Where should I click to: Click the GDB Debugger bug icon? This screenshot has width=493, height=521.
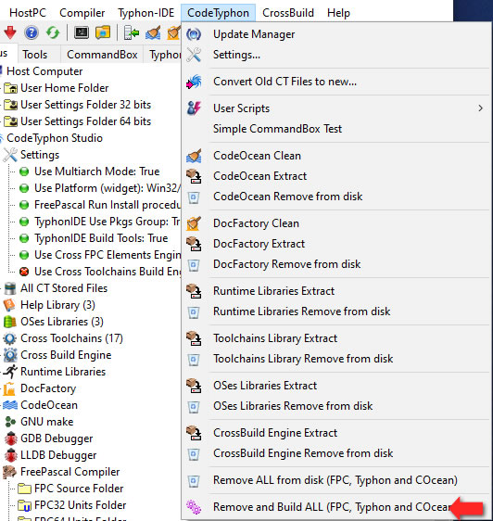10,438
